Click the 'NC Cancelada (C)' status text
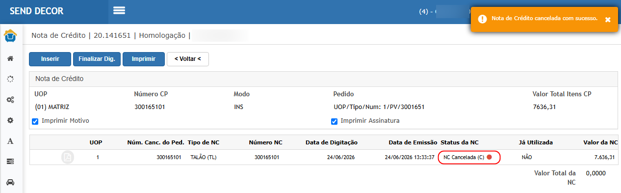 pyautogui.click(x=464, y=157)
